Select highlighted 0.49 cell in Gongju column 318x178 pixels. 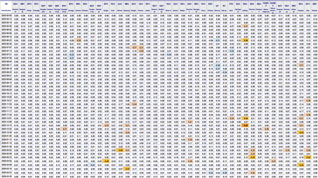106,161
